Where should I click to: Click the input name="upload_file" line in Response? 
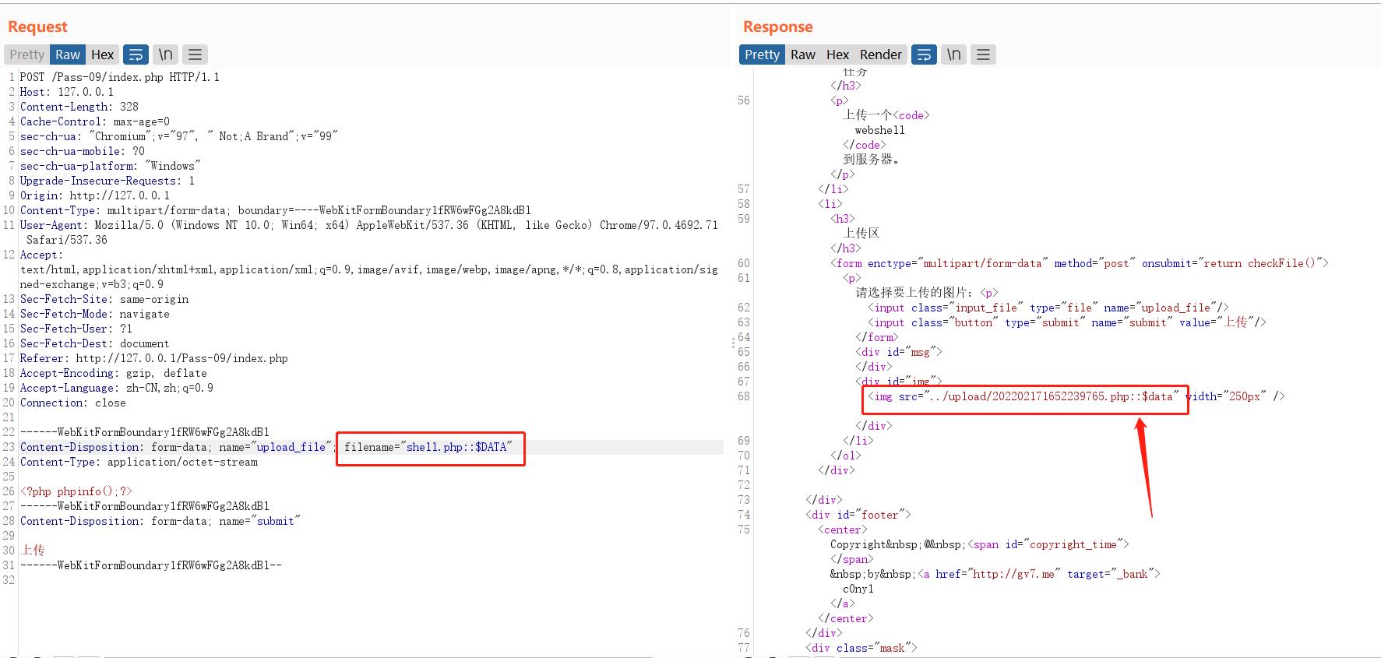coord(1048,308)
